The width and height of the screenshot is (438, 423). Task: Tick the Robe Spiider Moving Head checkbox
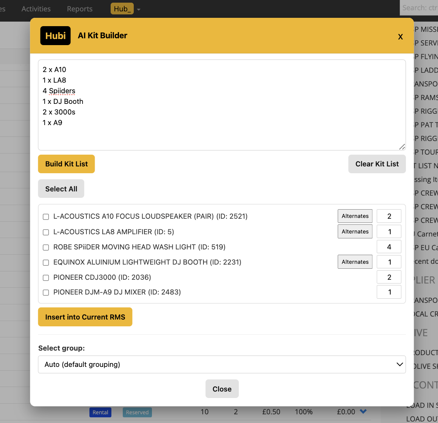(46, 248)
